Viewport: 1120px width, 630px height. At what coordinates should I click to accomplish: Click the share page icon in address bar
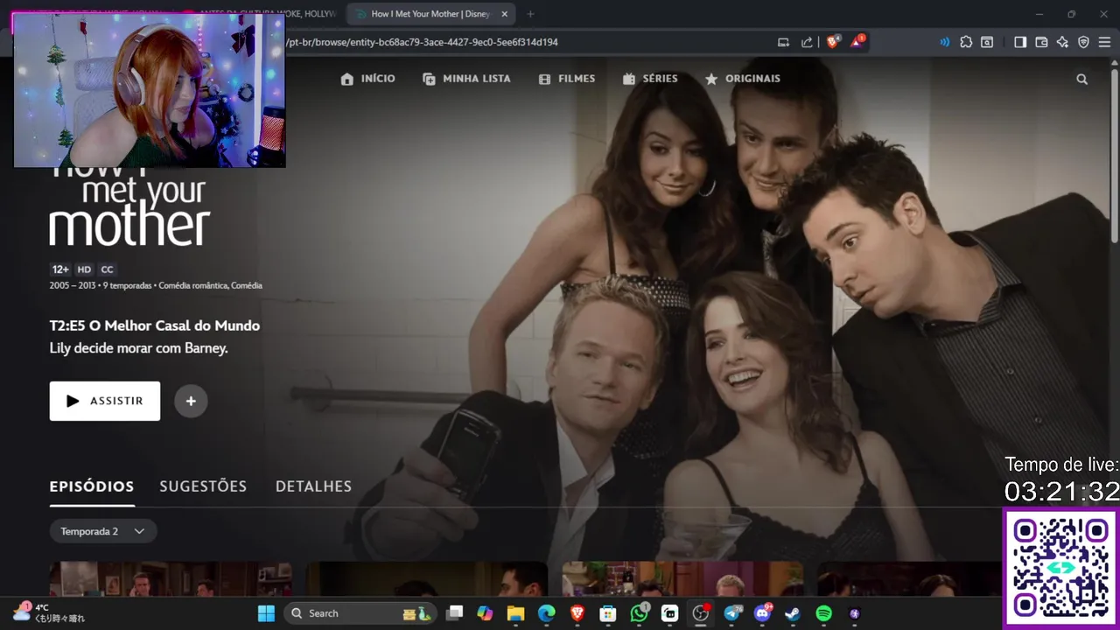(807, 42)
